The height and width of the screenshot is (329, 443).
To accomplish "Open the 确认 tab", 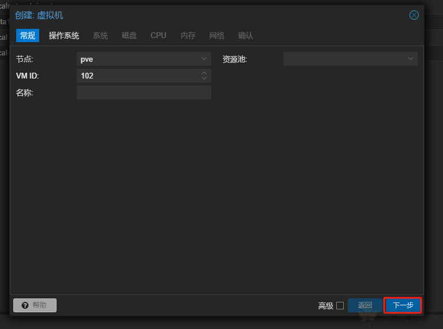I will coord(246,36).
